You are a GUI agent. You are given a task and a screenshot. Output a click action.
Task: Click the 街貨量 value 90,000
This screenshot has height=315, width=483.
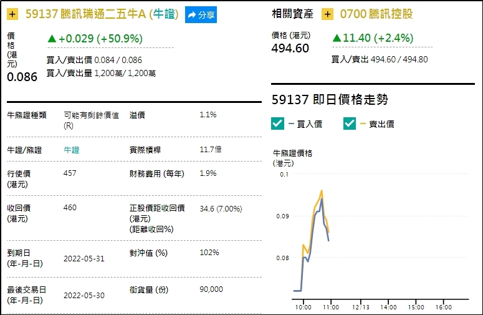click(211, 289)
